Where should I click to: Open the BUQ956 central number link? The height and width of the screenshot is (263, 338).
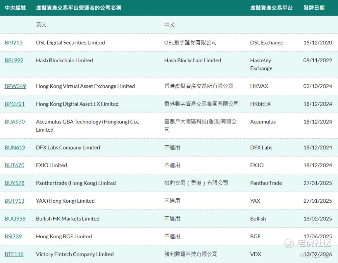tap(15, 219)
